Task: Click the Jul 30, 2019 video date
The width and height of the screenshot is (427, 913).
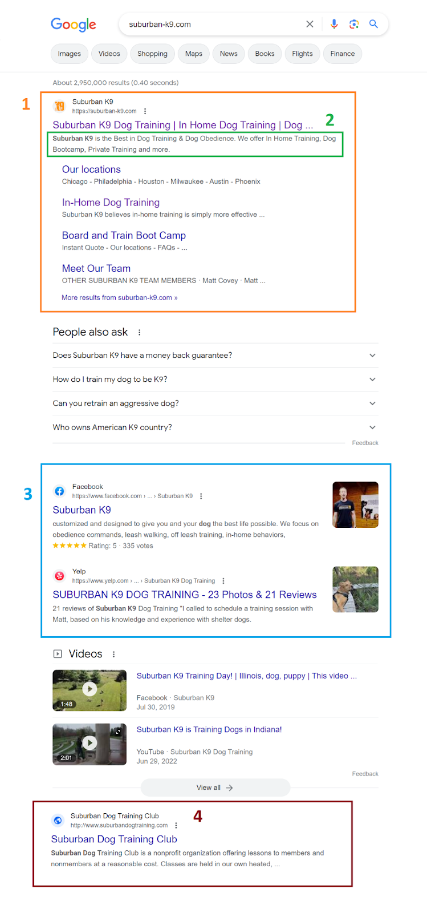Action: coord(156,707)
